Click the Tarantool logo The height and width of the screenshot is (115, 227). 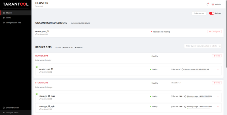tap(15, 4)
